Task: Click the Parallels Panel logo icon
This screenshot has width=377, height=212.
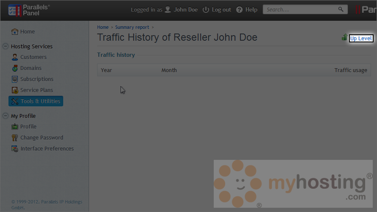Action: [x=15, y=10]
